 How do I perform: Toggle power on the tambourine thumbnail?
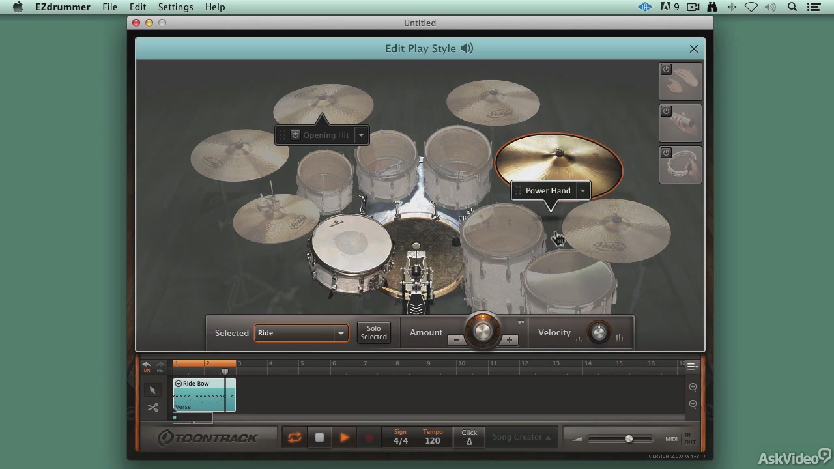(x=666, y=152)
